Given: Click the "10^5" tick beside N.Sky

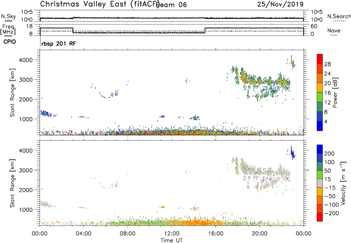Looking at the screenshot, I should click(x=27, y=12).
